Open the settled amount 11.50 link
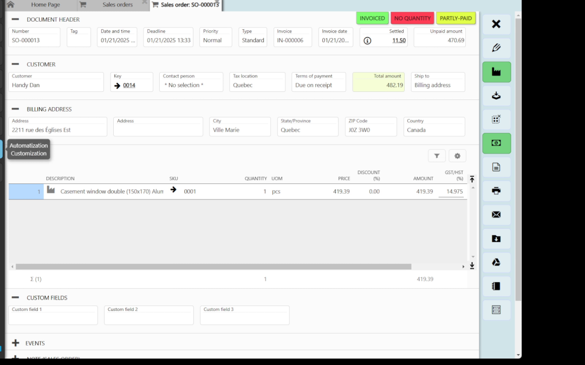The height and width of the screenshot is (365, 585). (399, 41)
